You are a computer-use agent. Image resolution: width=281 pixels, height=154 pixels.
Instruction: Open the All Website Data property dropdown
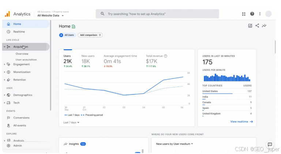50,16
